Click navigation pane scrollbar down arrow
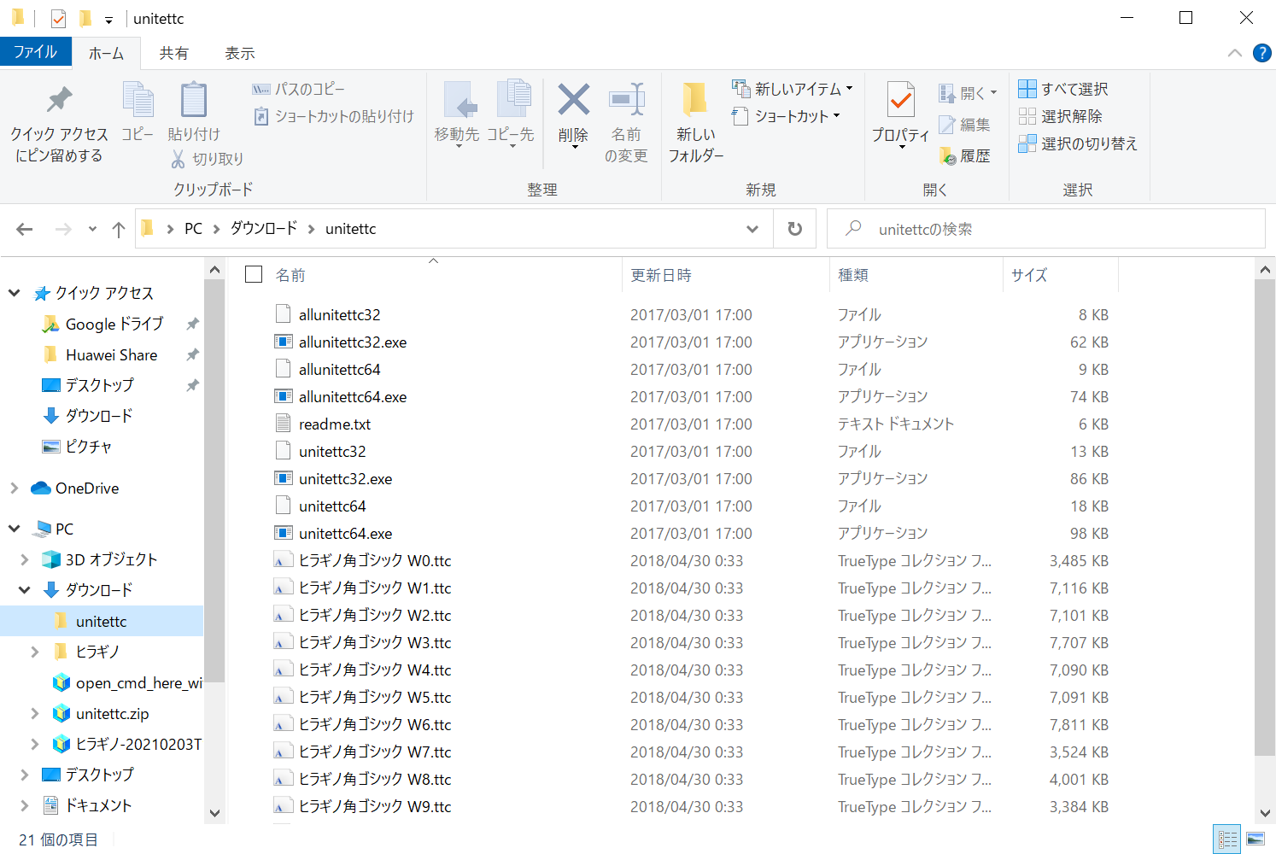This screenshot has height=854, width=1276. pyautogui.click(x=214, y=813)
